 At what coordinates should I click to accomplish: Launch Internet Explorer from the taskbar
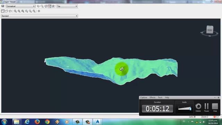[27, 122]
